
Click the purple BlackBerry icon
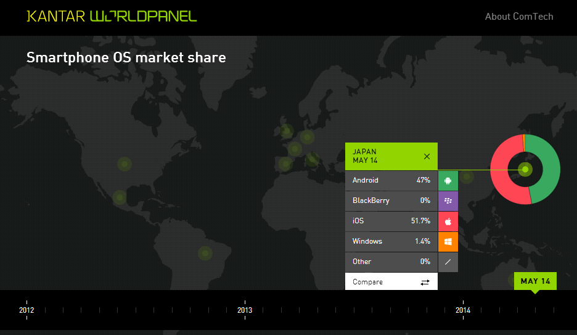(448, 201)
